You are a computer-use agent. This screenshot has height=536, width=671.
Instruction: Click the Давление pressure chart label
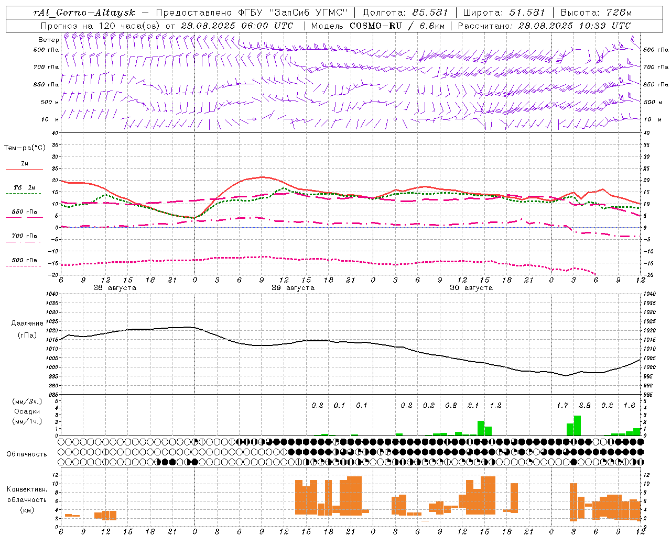pyautogui.click(x=27, y=323)
